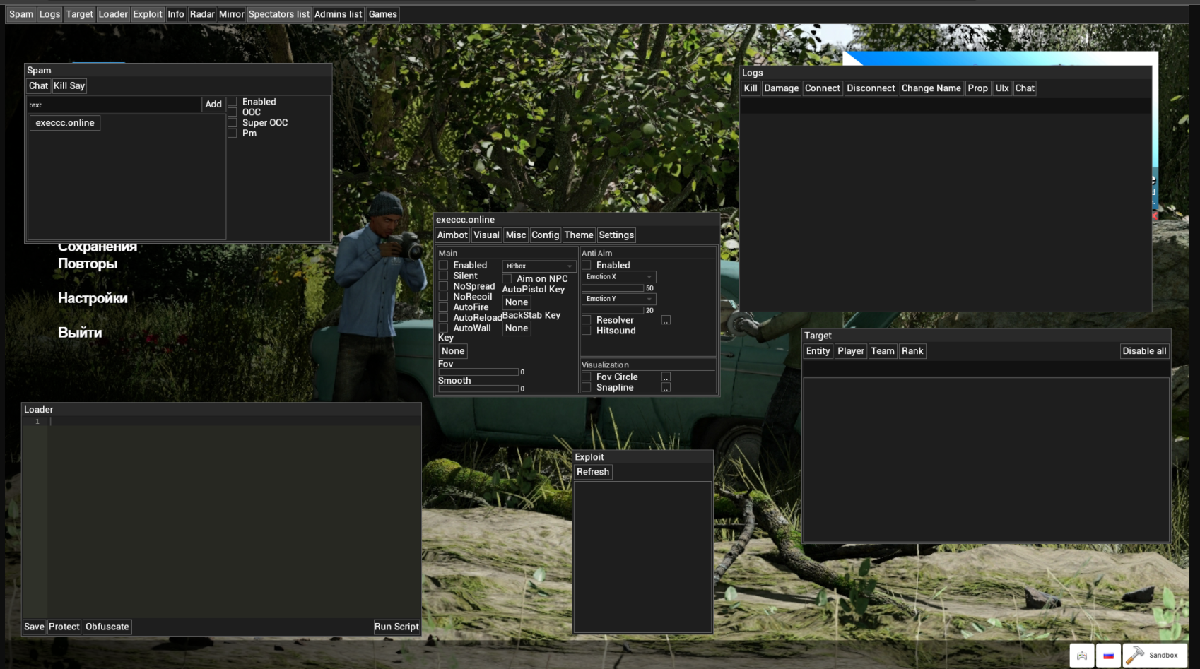Open Spectators list from the top menu bar

coord(278,13)
